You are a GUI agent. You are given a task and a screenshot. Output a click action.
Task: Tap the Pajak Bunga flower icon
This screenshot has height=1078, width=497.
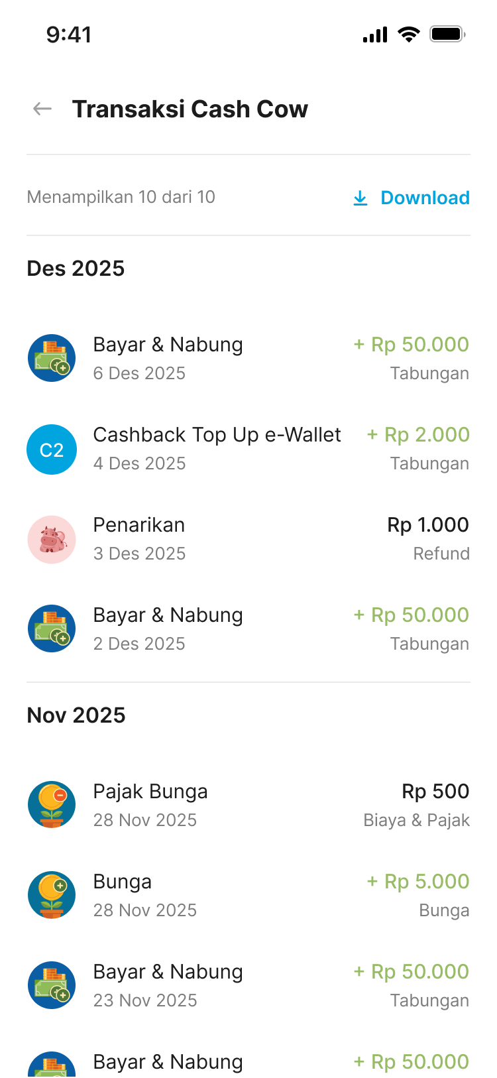pos(52,805)
